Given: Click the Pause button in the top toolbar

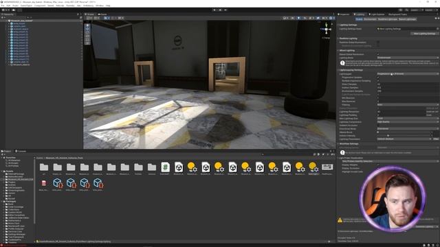Looking at the screenshot, I should [220, 10].
